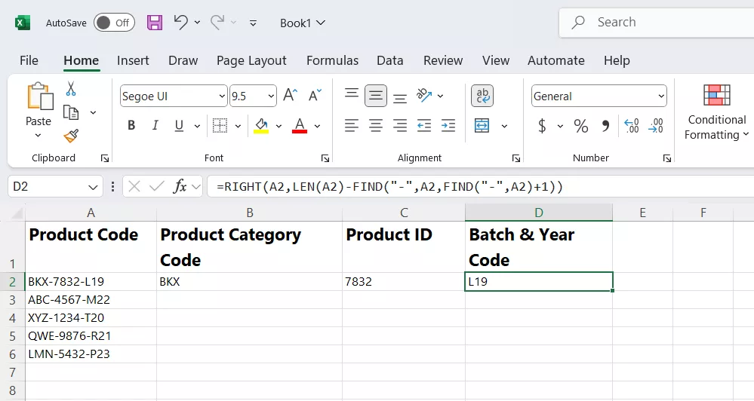754x401 pixels.
Task: Click the Percent Style icon
Action: point(580,126)
